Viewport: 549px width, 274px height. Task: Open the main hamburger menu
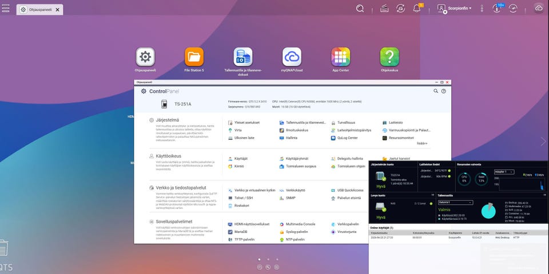tap(5, 7)
